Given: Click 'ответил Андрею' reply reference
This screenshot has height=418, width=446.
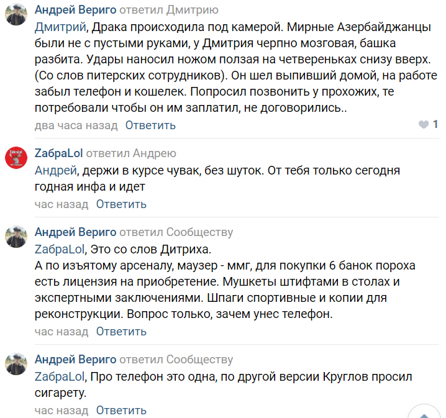Looking at the screenshot, I should [131, 153].
